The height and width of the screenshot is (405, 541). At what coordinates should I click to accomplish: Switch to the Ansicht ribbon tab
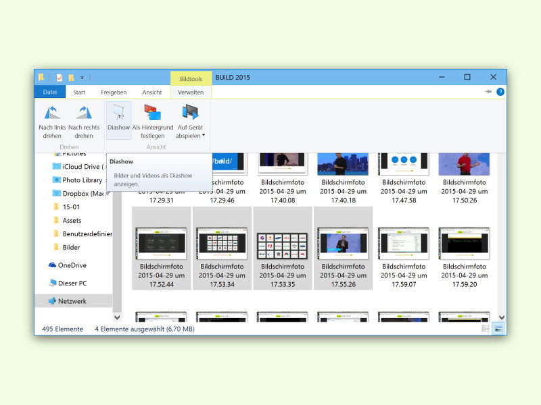151,92
